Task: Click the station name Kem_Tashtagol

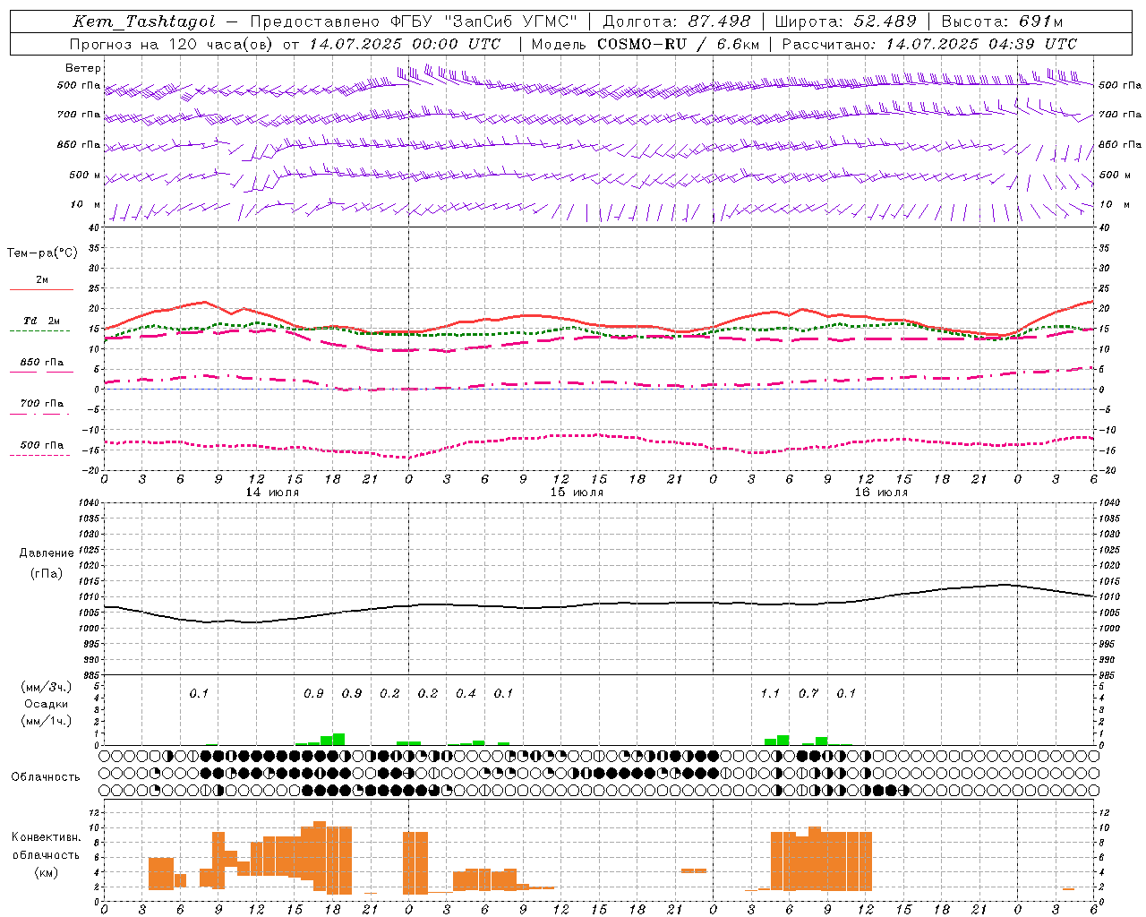Action: [144, 22]
